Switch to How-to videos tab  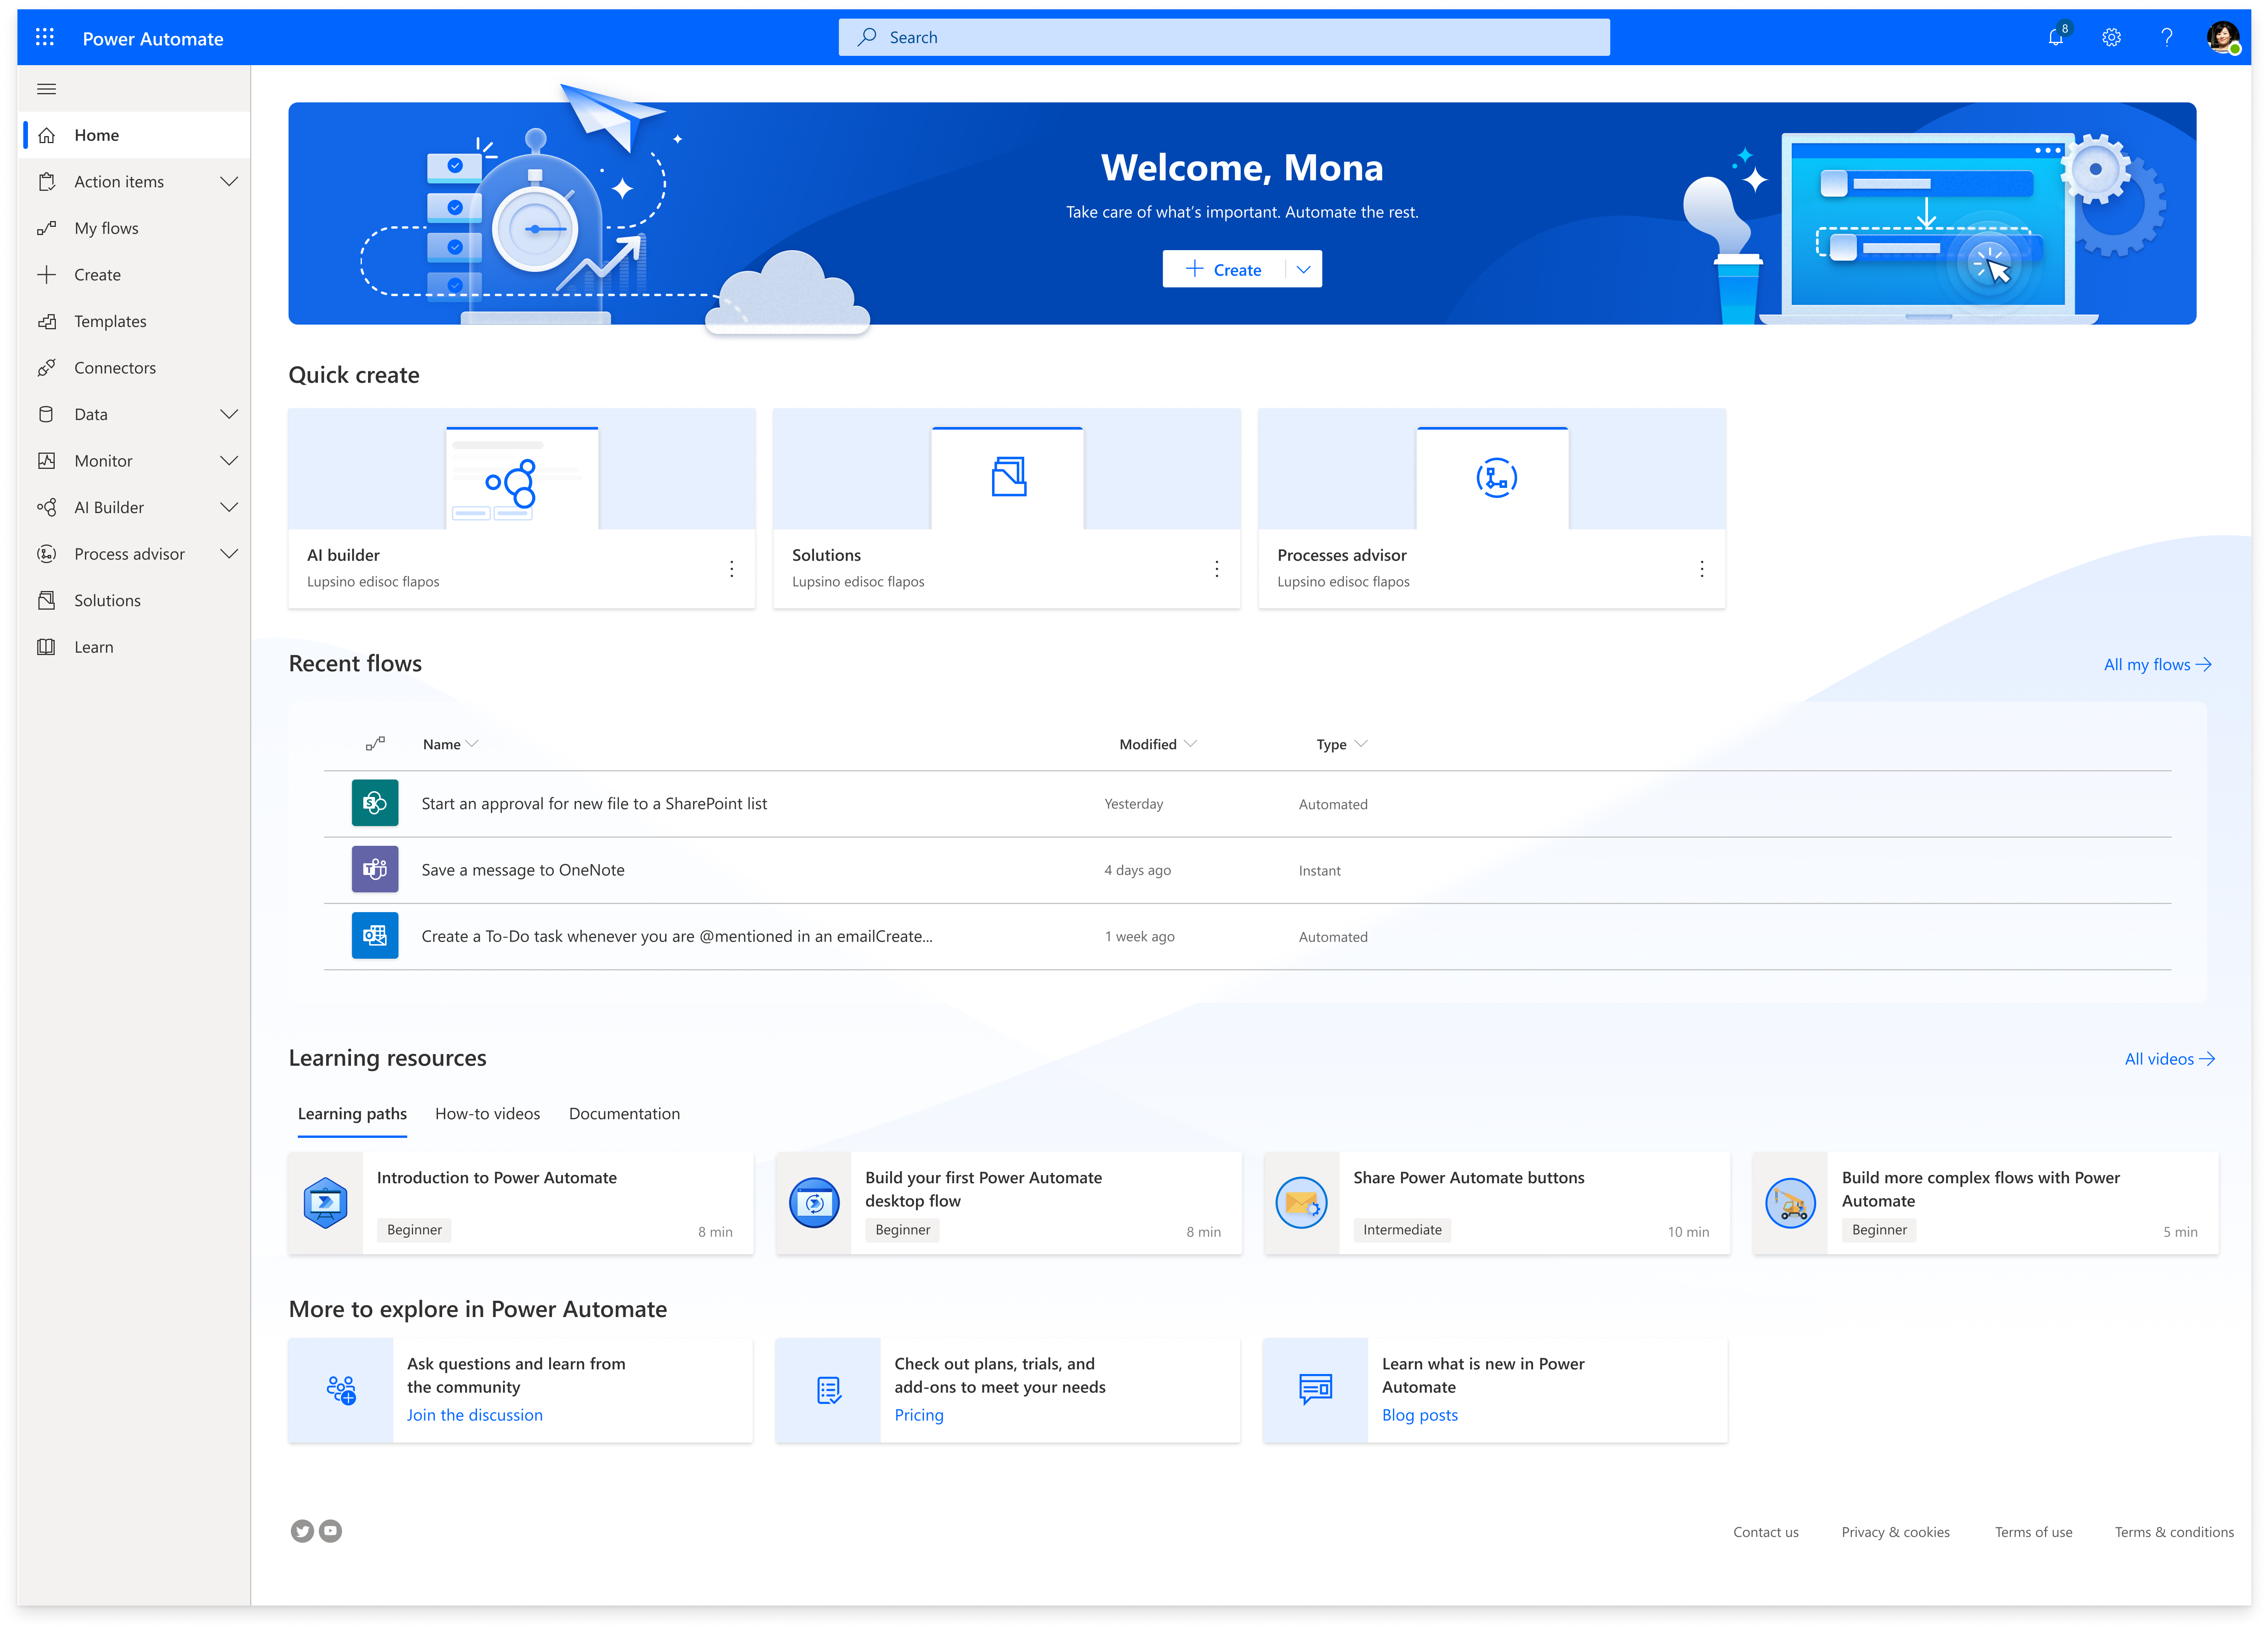point(487,1114)
